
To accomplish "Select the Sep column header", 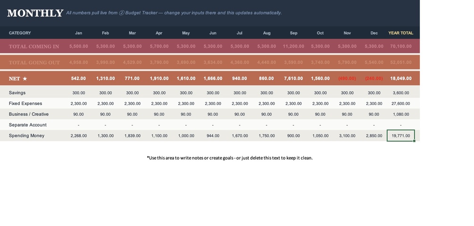I will [293, 33].
